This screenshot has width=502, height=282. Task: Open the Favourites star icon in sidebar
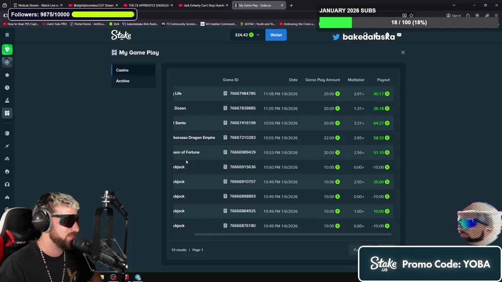point(7,75)
